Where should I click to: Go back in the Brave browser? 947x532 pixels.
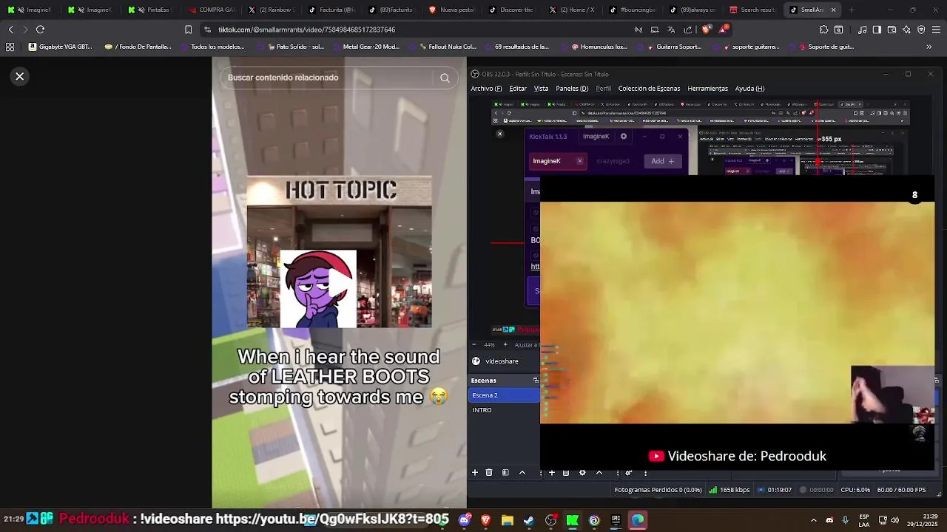coord(10,30)
